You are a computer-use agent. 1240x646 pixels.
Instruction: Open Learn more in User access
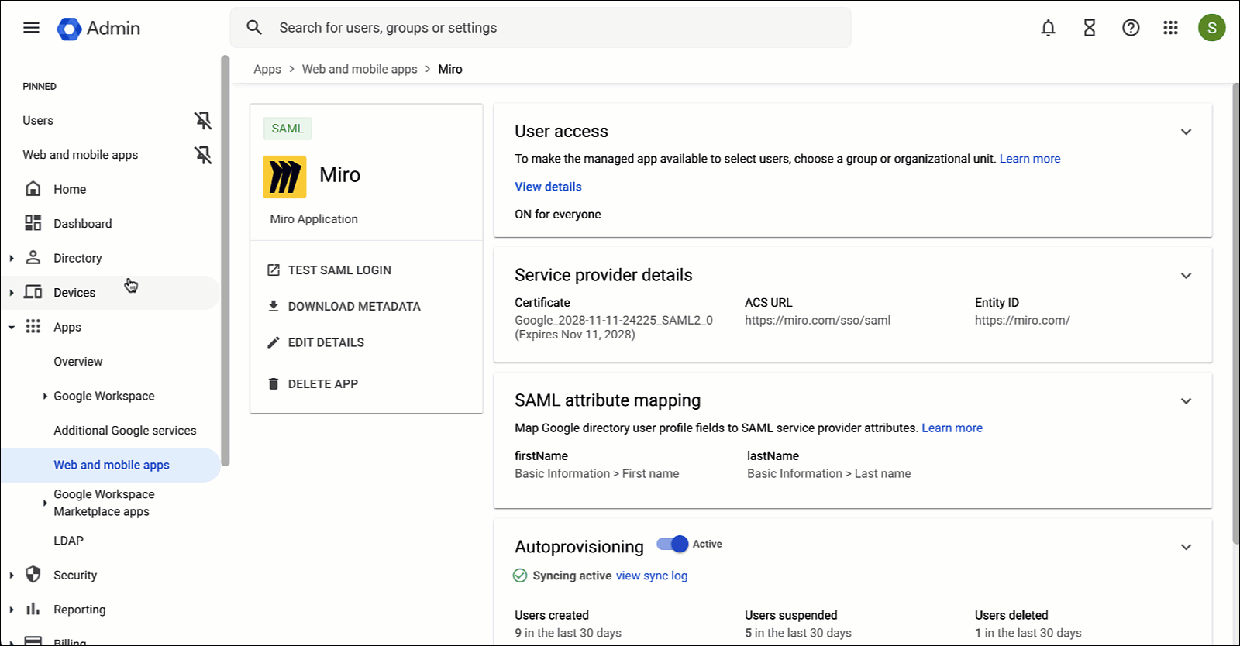tap(1030, 159)
